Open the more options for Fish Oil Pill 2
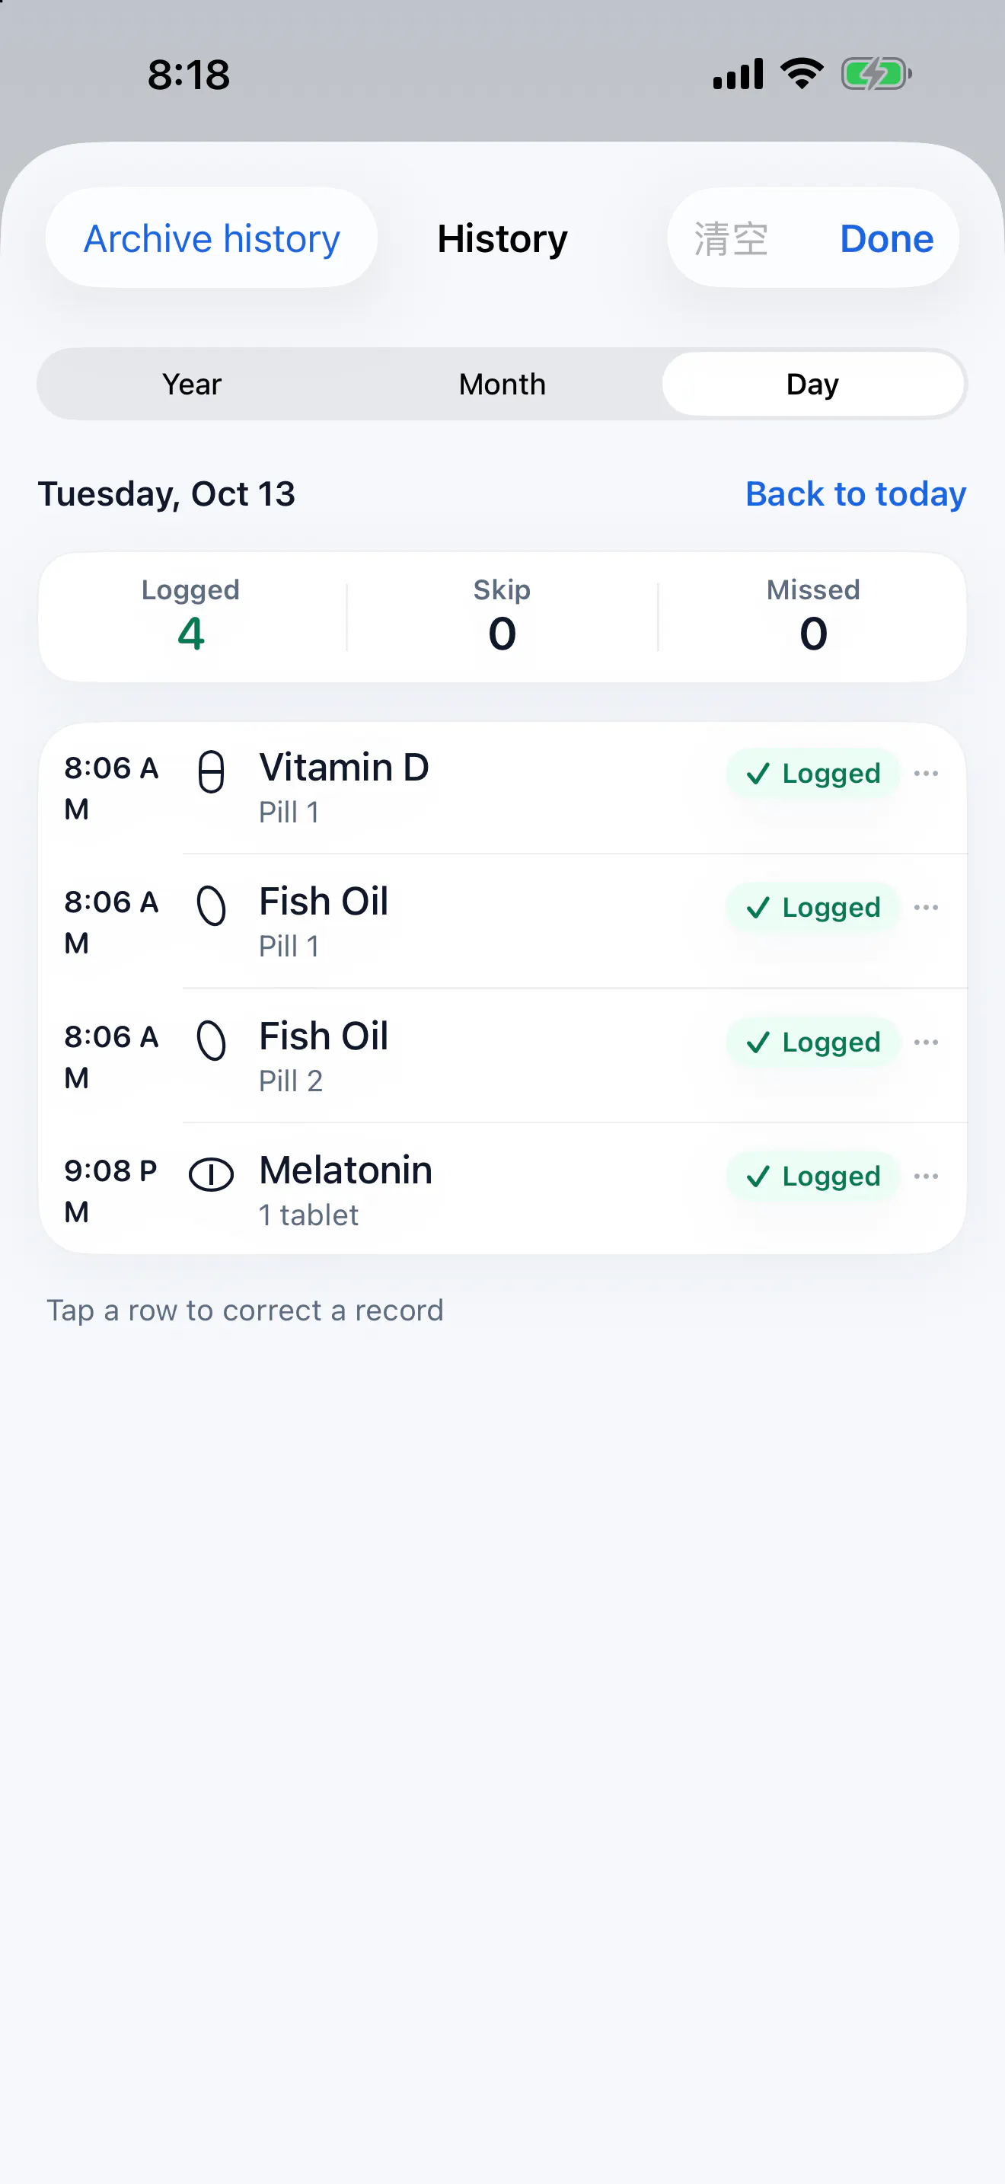The height and width of the screenshot is (2184, 1005). [926, 1042]
